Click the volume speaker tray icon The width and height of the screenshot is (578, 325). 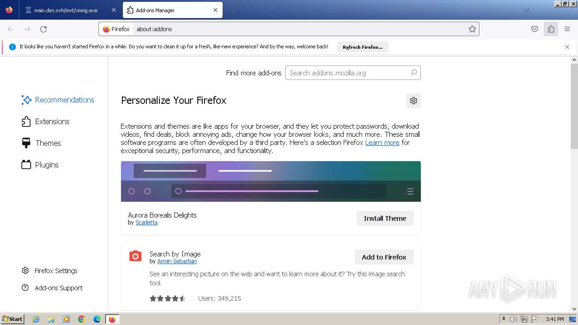pos(513,319)
